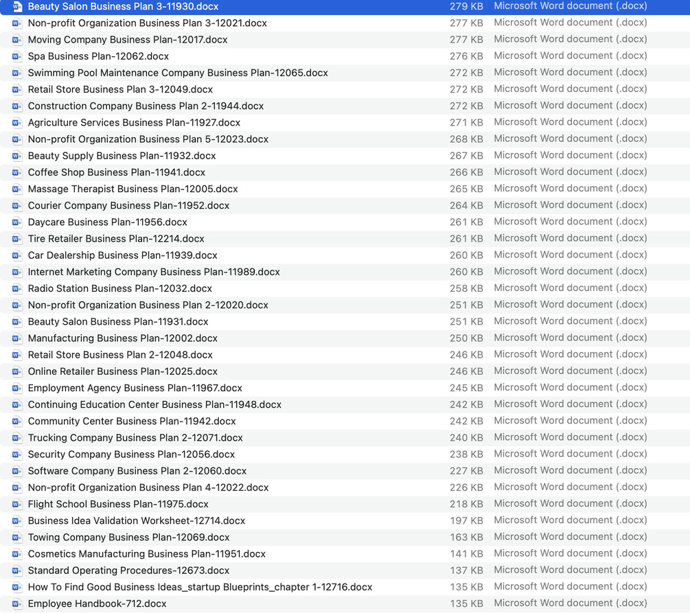Click the 276 KB size value
The image size is (690, 613).
(466, 56)
